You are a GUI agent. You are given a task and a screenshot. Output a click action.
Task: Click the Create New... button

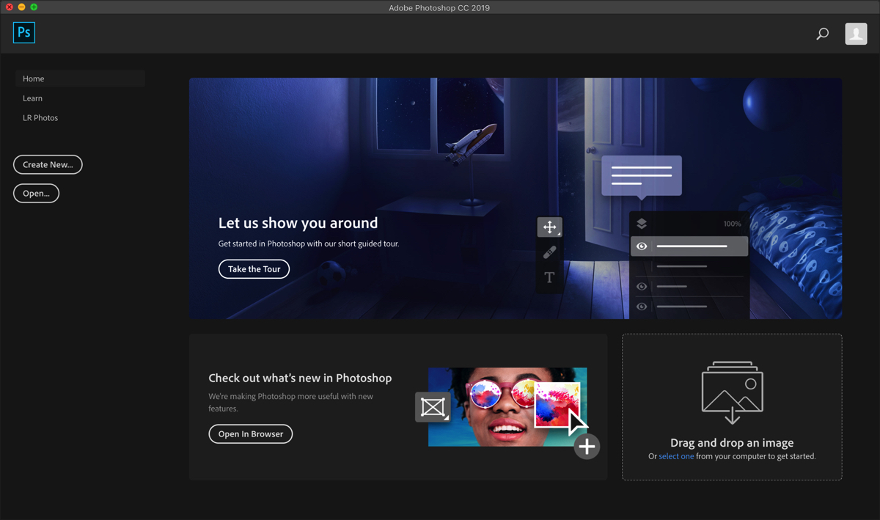(48, 164)
